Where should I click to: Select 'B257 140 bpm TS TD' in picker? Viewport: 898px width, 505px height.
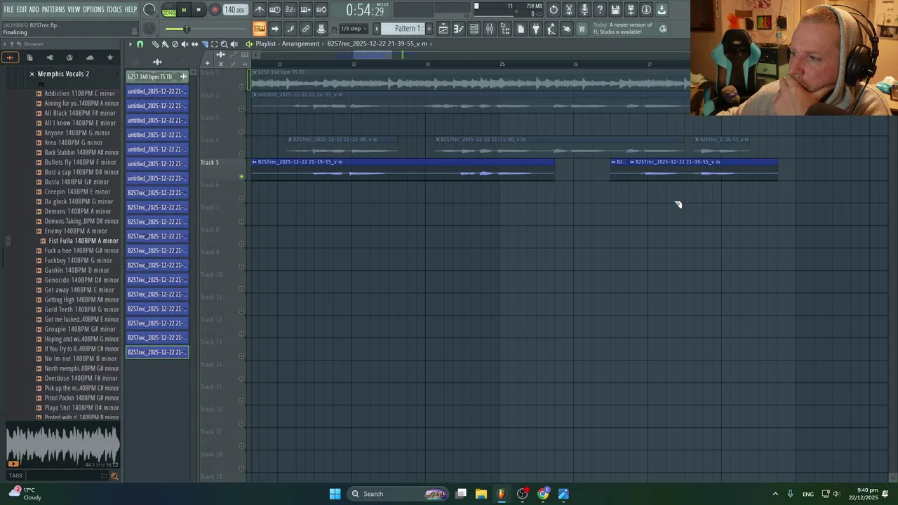click(157, 76)
